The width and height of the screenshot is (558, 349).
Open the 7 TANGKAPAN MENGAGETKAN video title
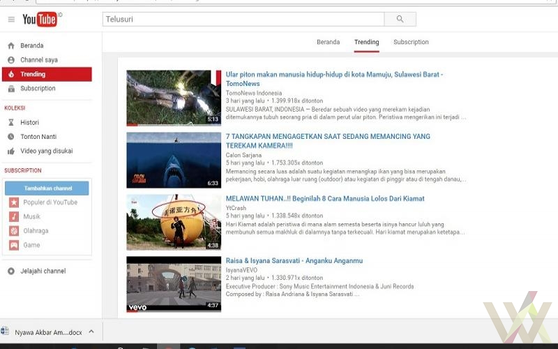328,141
